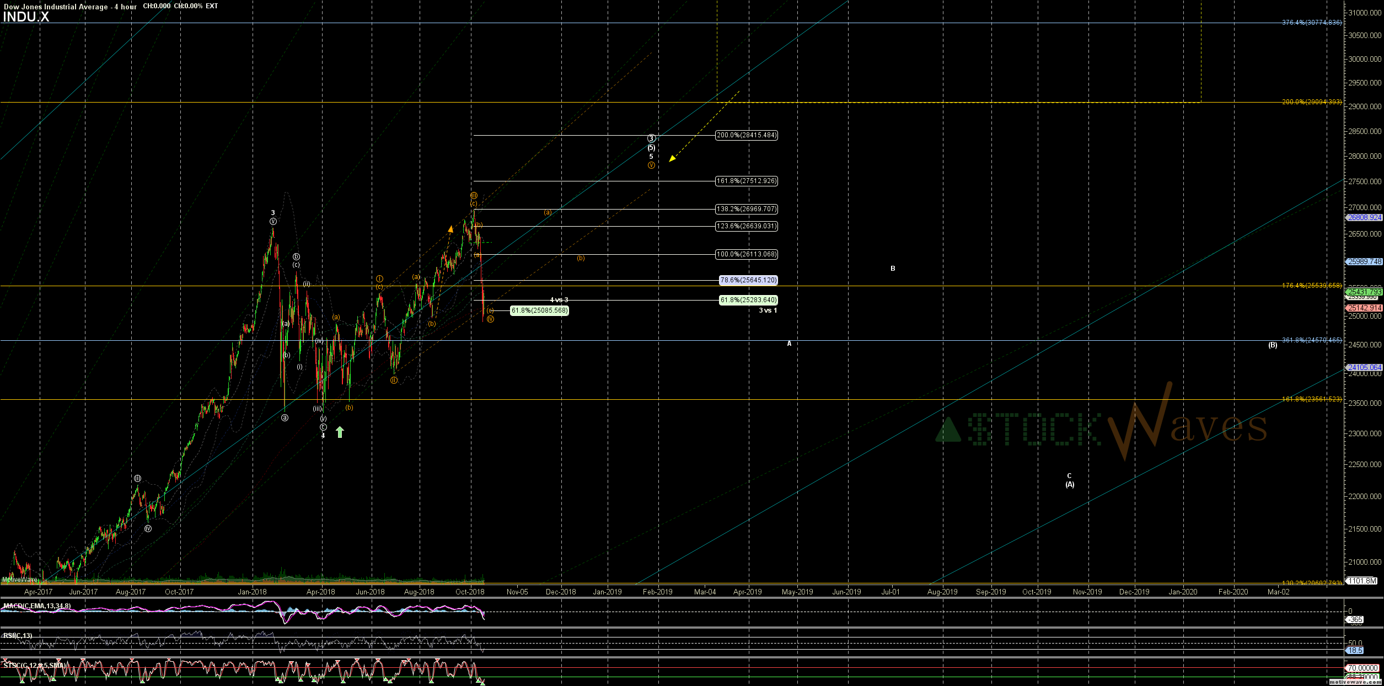Select the 200.0%(28415.484) Fibonacci label
The width and height of the screenshot is (1384, 686).
(747, 135)
